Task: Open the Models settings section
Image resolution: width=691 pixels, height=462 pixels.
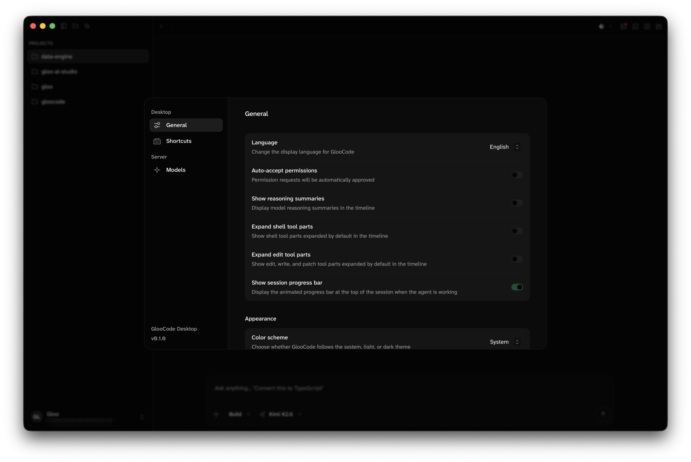Action: 186,170
